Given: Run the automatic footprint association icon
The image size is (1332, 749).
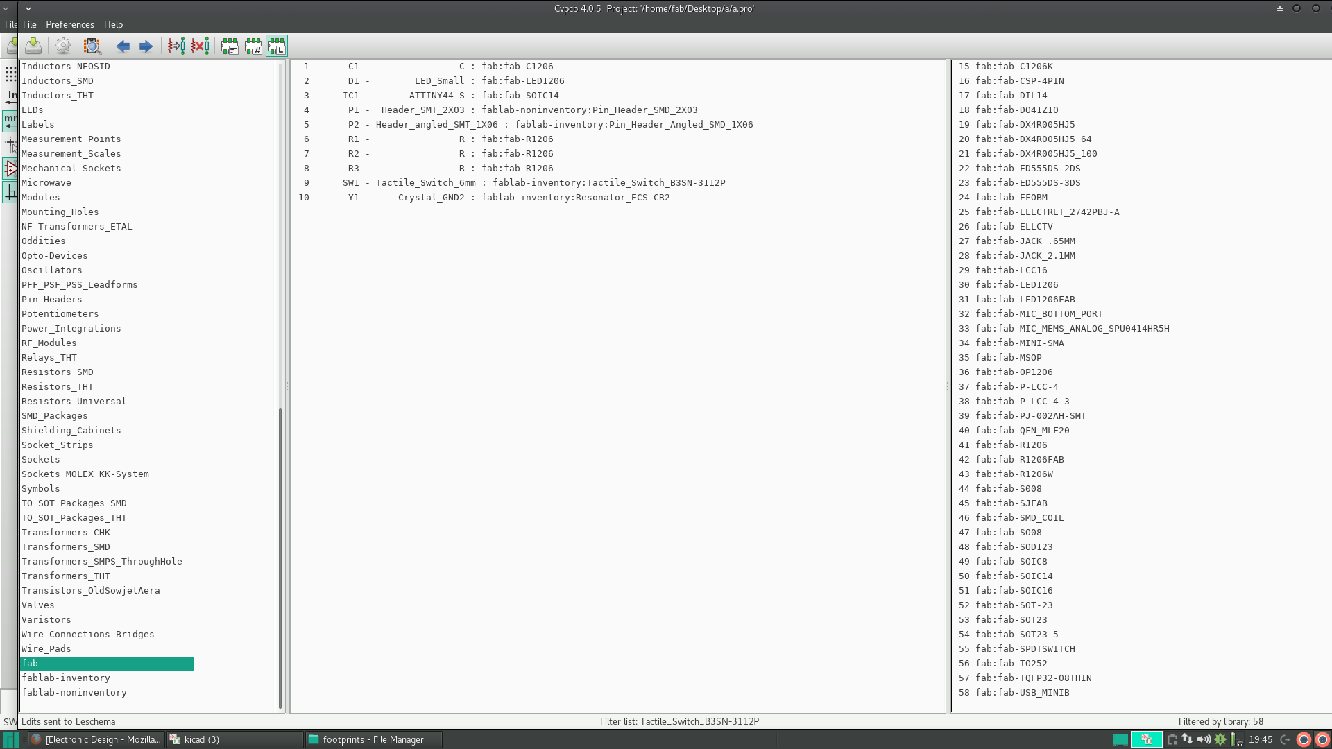Looking at the screenshot, I should pyautogui.click(x=176, y=46).
